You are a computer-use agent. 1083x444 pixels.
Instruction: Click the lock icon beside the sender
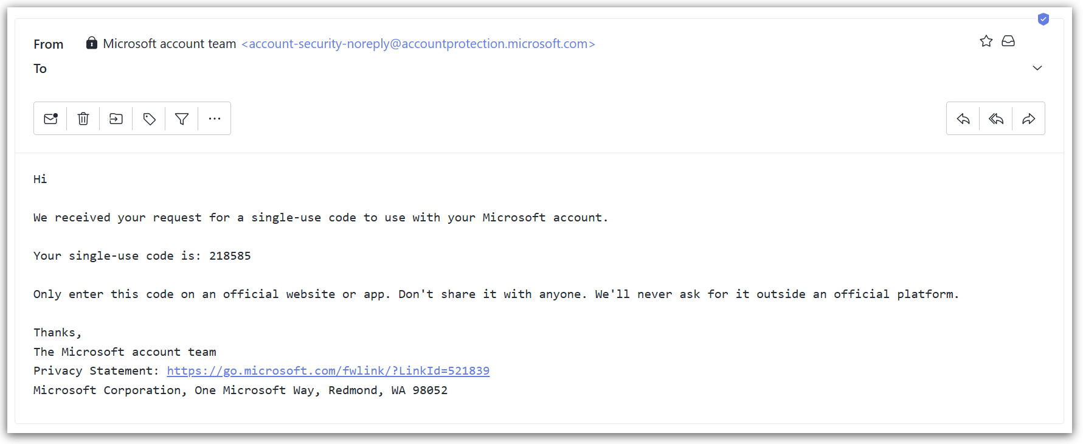point(92,43)
